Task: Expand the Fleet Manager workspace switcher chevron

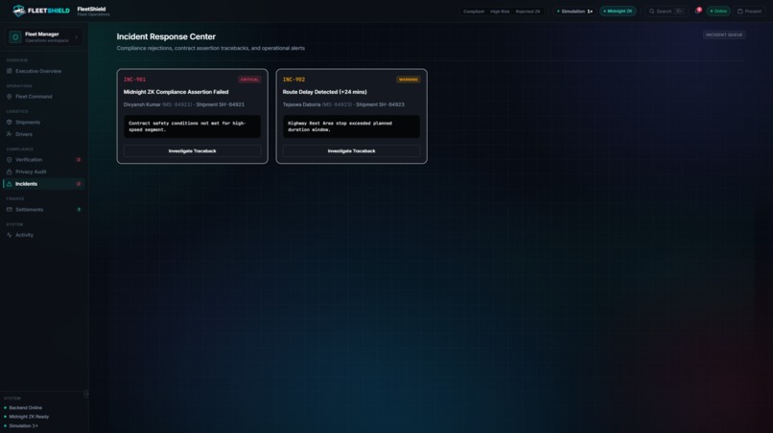Action: point(77,37)
